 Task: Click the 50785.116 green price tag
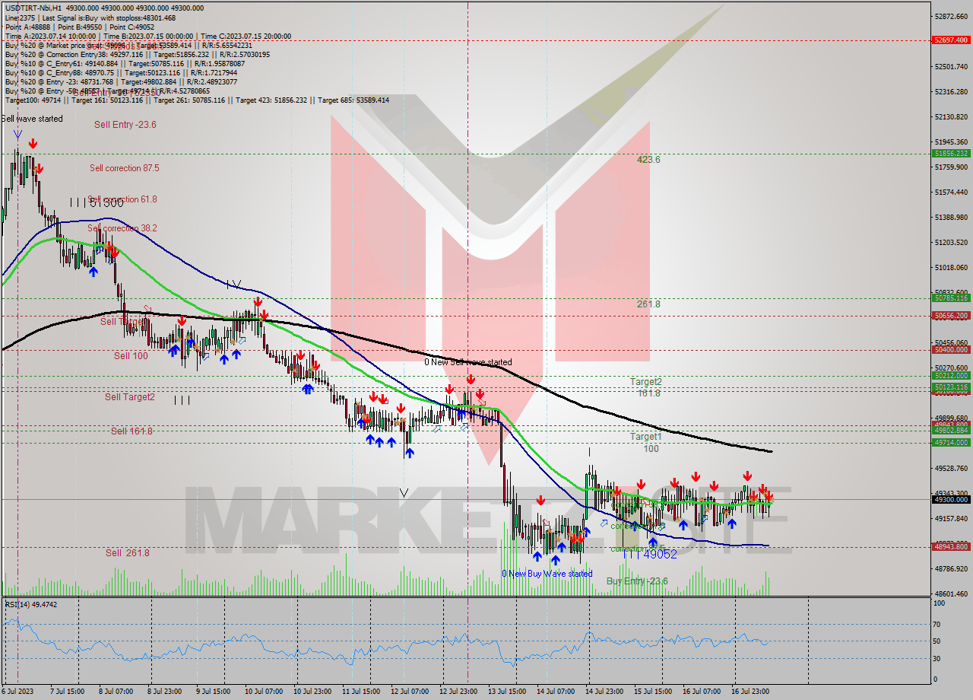pyautogui.click(x=951, y=298)
